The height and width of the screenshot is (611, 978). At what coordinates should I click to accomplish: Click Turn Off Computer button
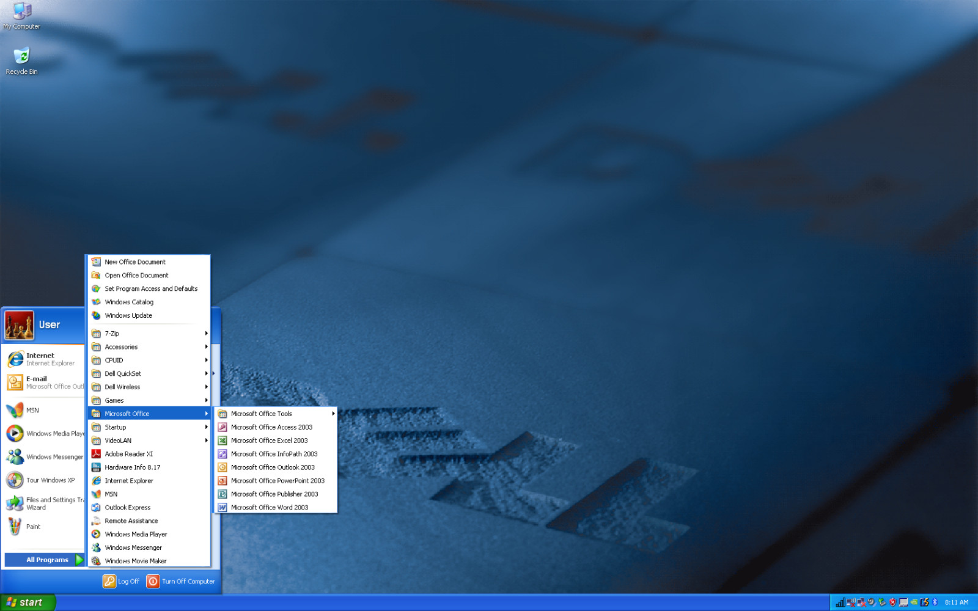181,581
